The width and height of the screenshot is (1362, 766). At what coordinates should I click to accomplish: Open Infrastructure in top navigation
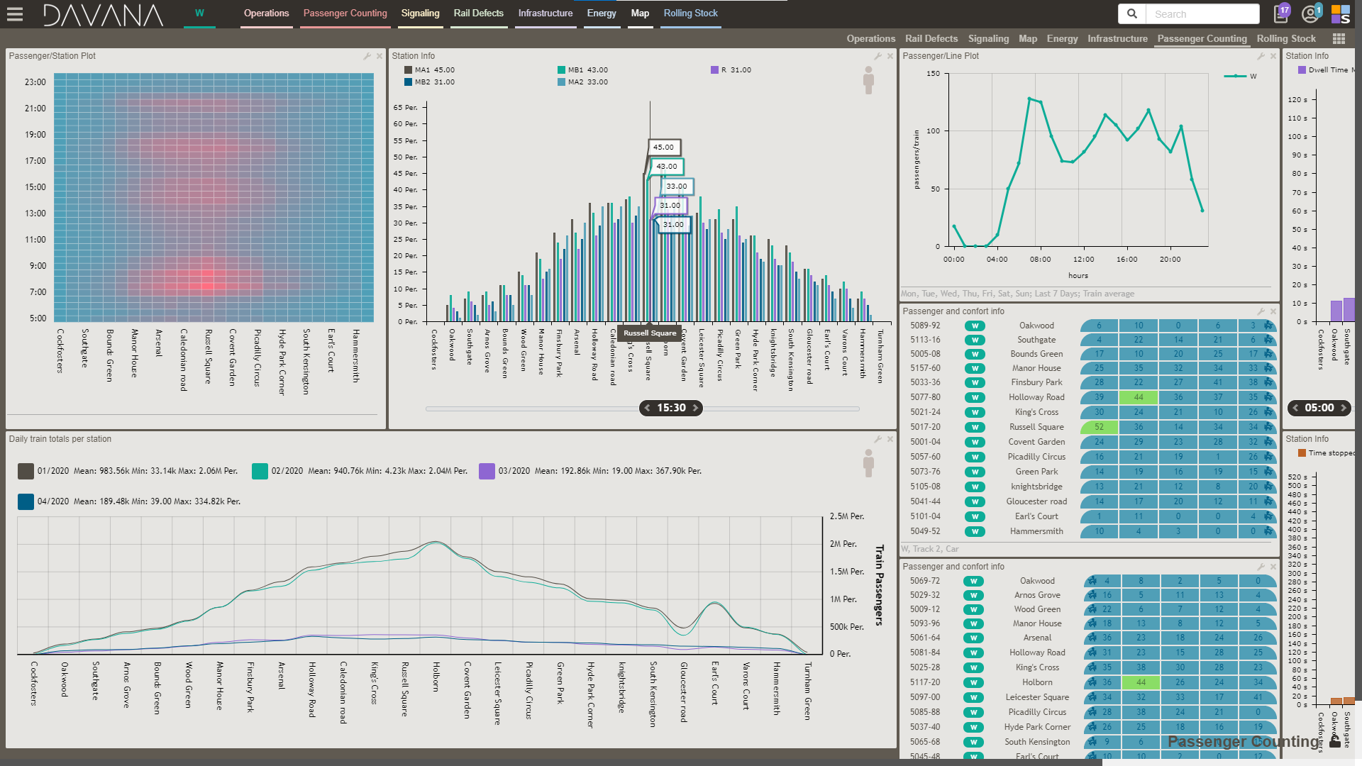coord(545,13)
